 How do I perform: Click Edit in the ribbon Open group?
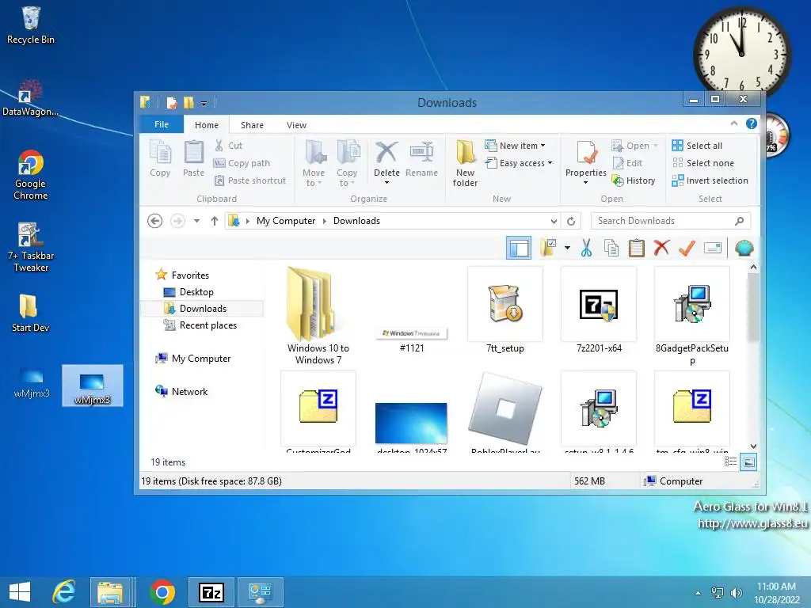tap(627, 163)
